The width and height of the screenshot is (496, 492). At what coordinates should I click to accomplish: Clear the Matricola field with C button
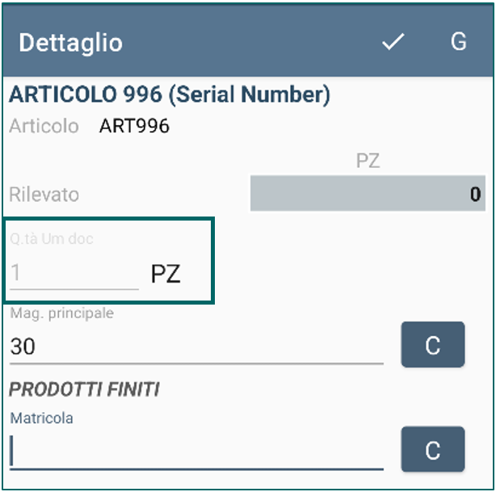[433, 449]
